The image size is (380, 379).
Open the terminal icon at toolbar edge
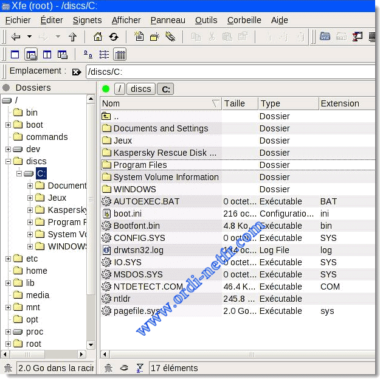pyautogui.click(x=372, y=37)
